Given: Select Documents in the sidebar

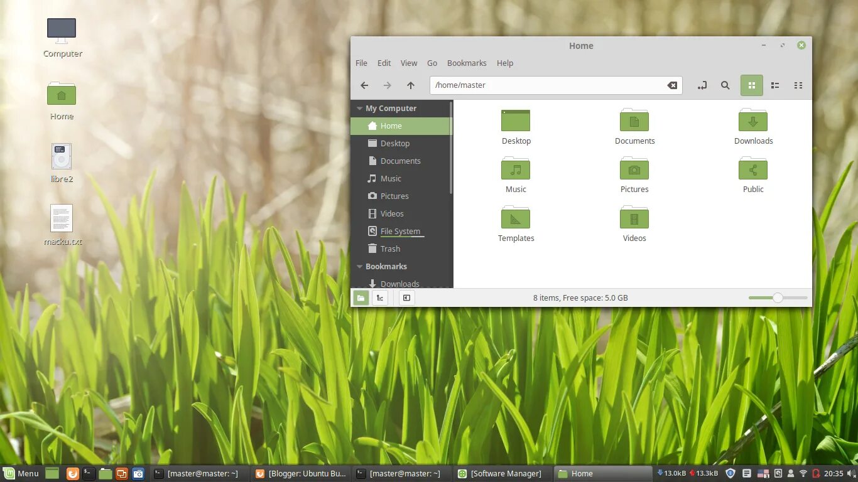Looking at the screenshot, I should pyautogui.click(x=401, y=161).
